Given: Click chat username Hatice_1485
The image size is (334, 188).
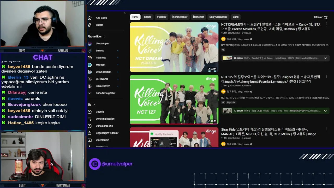Looking at the screenshot, I should pos(21,123).
